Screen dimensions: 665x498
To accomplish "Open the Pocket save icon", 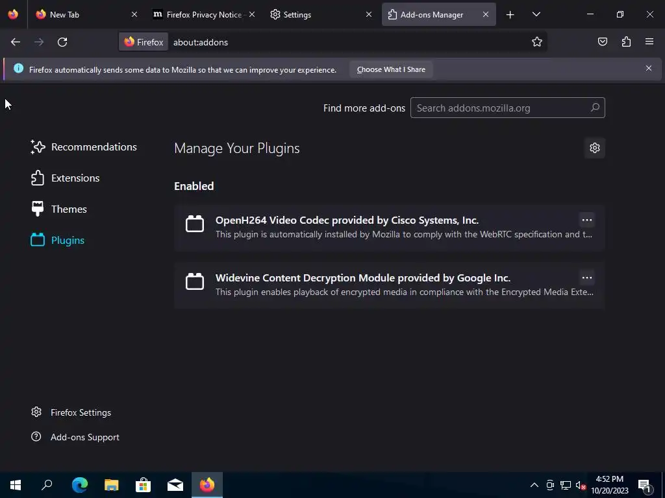I will pyautogui.click(x=602, y=42).
